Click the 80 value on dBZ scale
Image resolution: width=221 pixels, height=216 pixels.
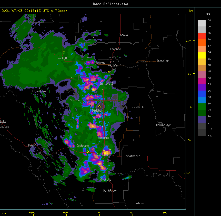click(209, 20)
